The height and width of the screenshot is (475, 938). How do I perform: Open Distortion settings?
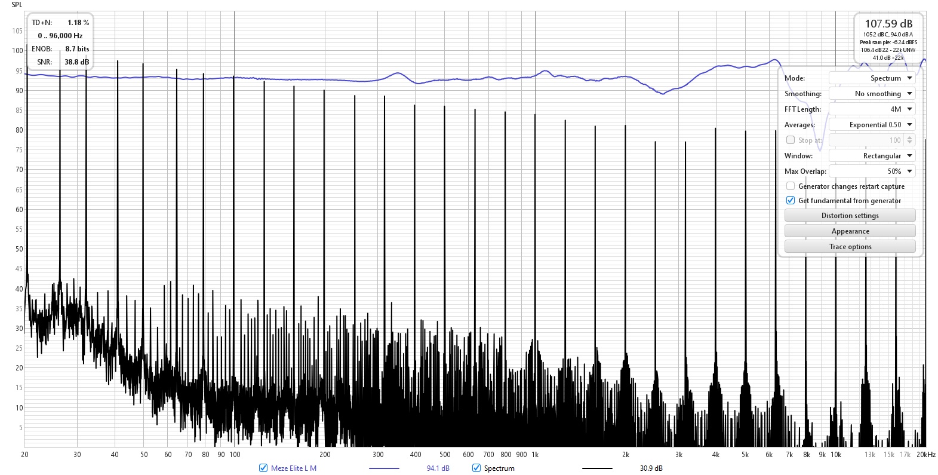[x=850, y=216]
